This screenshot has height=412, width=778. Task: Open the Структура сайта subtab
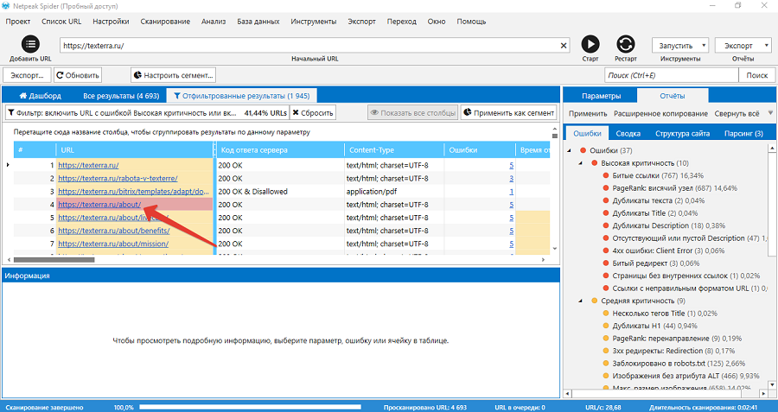pyautogui.click(x=682, y=133)
